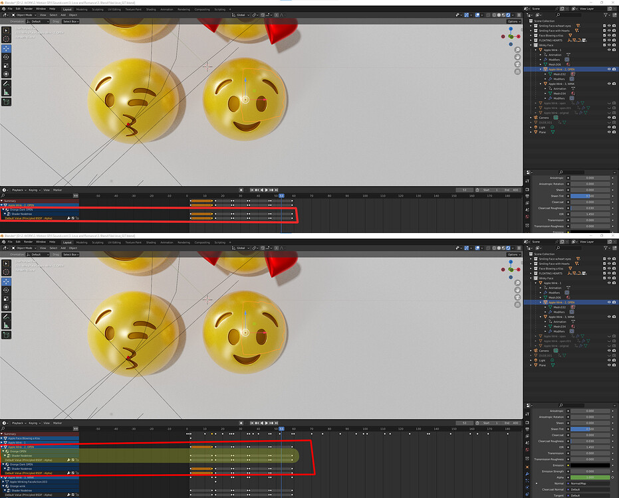Click the jump-to-start playback icon
The image size is (619, 498).
click(x=251, y=190)
